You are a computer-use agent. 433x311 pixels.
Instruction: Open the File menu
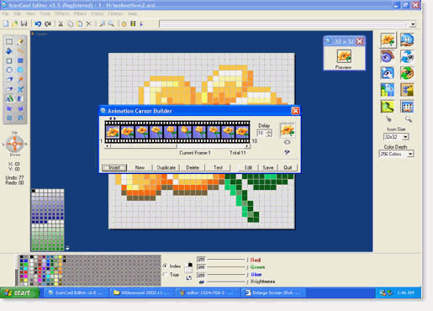[5, 13]
